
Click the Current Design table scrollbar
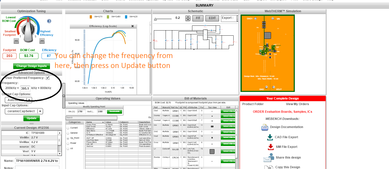click(60, 143)
